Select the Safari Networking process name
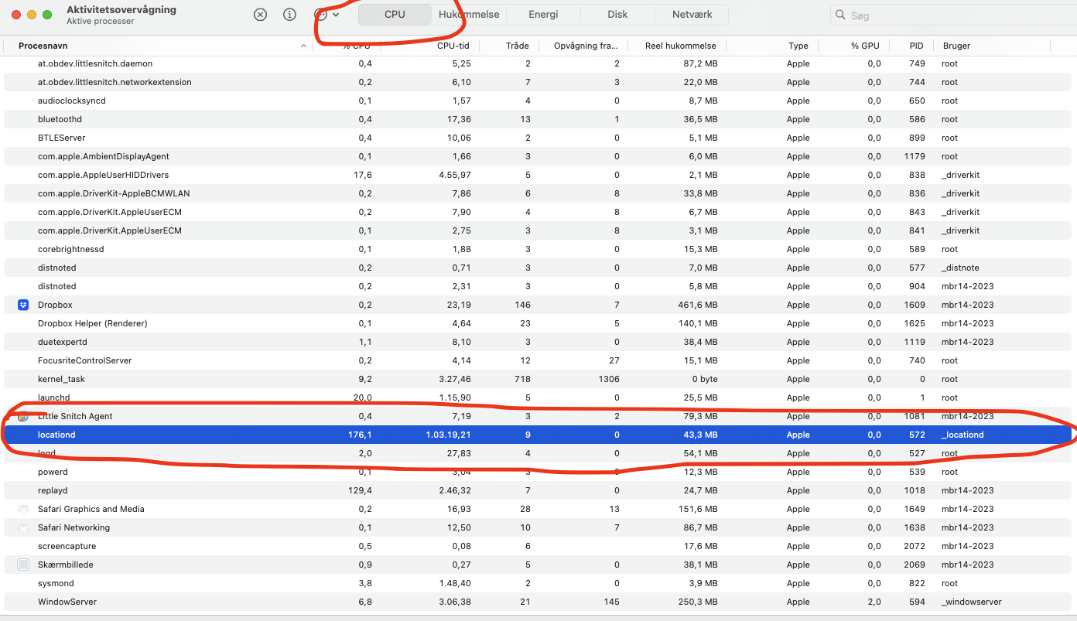The image size is (1077, 621). coord(74,527)
